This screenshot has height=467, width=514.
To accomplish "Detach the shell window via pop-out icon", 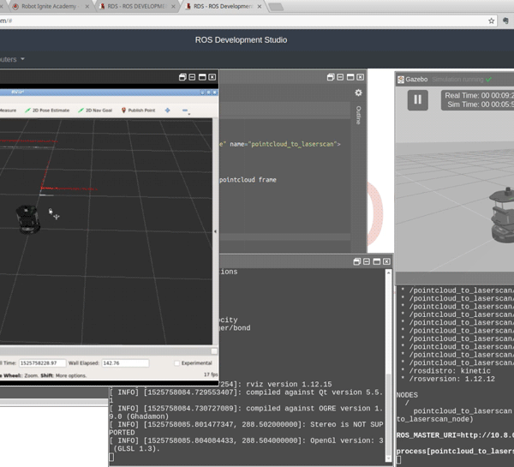I will click(x=357, y=261).
